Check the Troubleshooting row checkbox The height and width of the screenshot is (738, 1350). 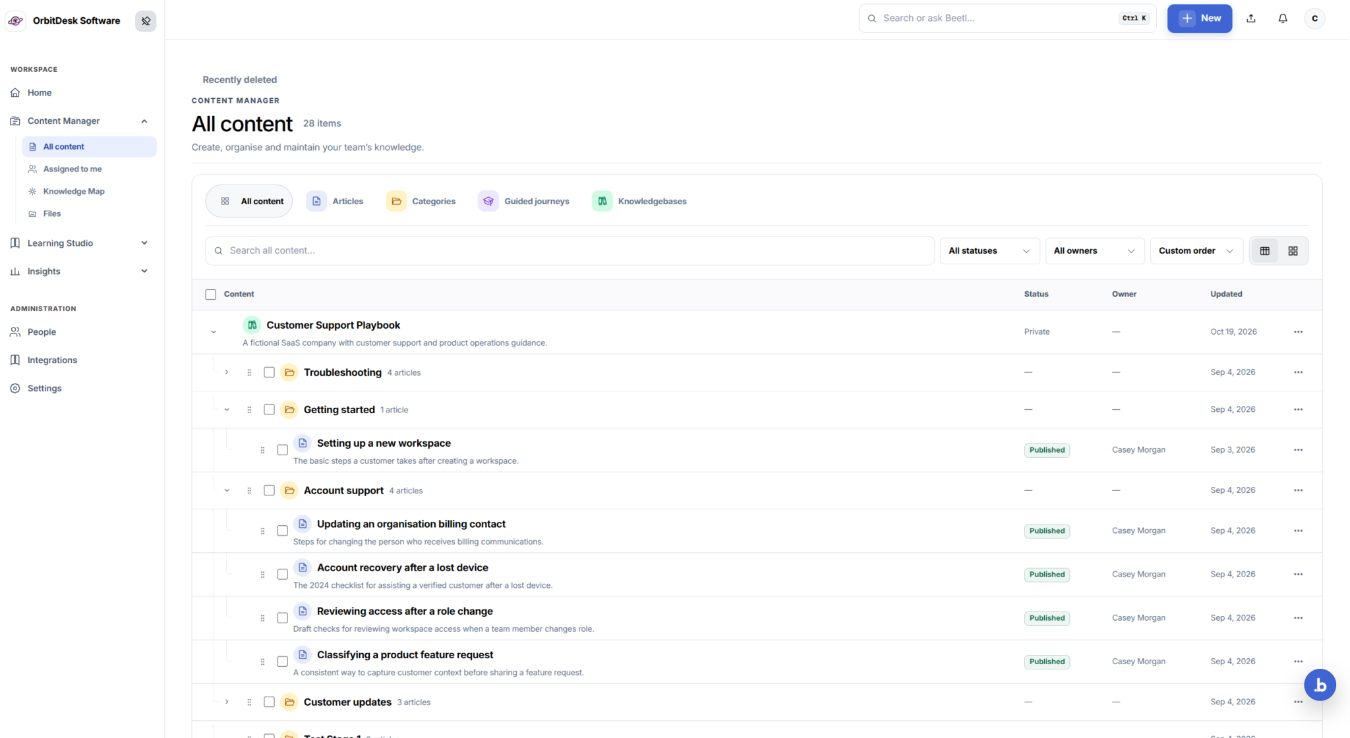tap(269, 372)
